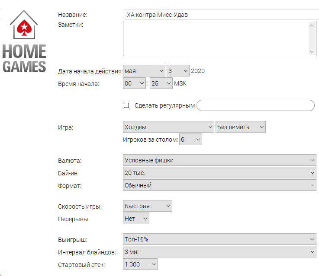This screenshot has width=319, height=276.
Task: Click the "Формат:" label
Action: pos(70,186)
